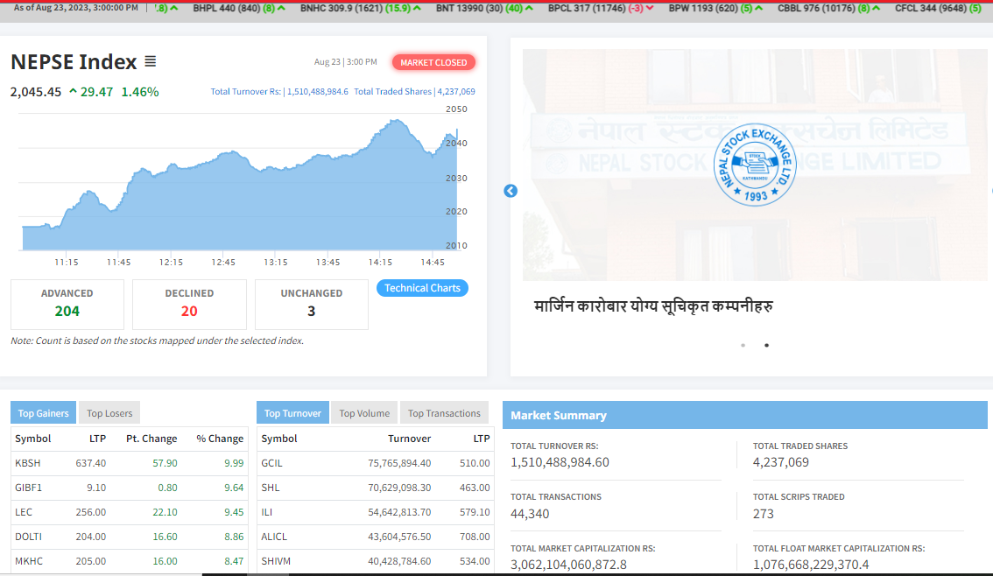The image size is (993, 576).
Task: Click the MARKET CLOSED status badge
Action: (x=433, y=62)
